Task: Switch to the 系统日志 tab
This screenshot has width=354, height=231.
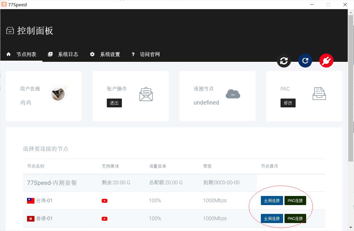Action: pos(63,54)
